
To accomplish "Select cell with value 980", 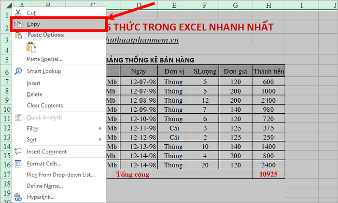I will tap(268, 109).
